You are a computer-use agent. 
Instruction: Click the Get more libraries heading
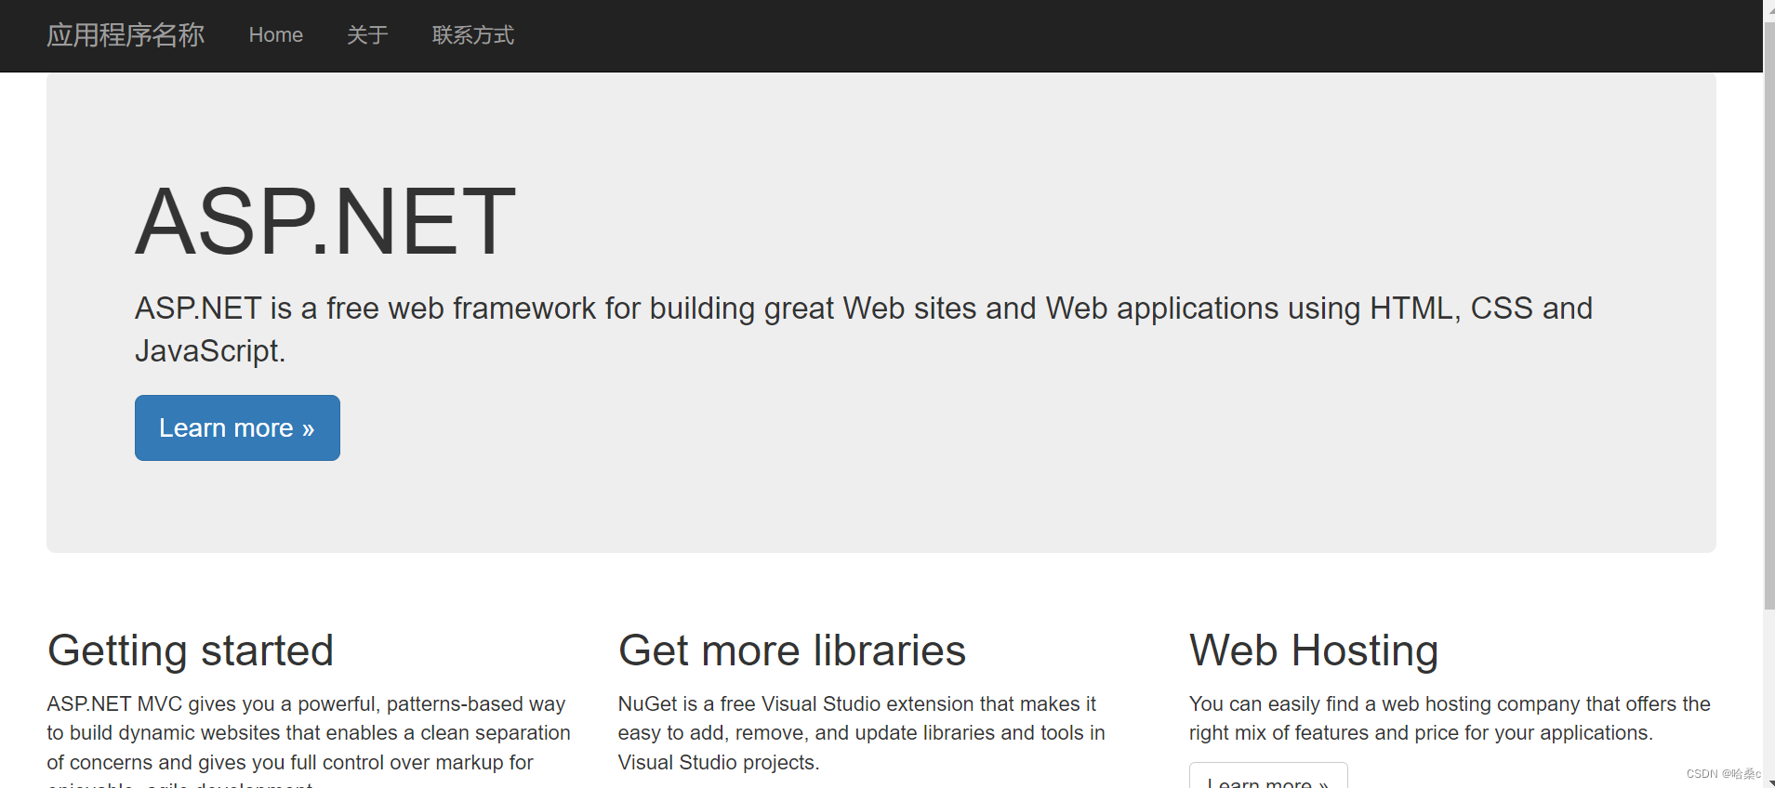[792, 650]
